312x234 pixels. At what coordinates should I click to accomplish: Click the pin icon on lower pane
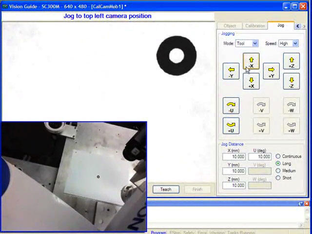click(301, 204)
